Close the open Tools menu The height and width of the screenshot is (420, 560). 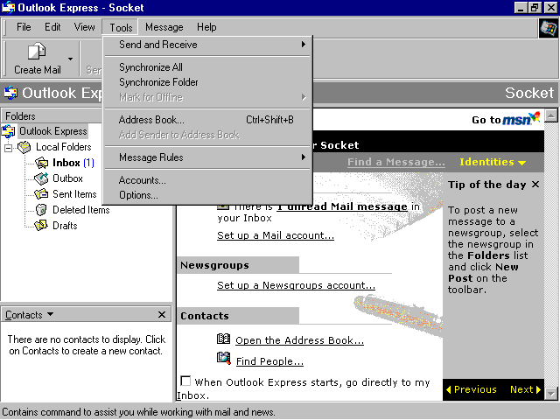121,27
